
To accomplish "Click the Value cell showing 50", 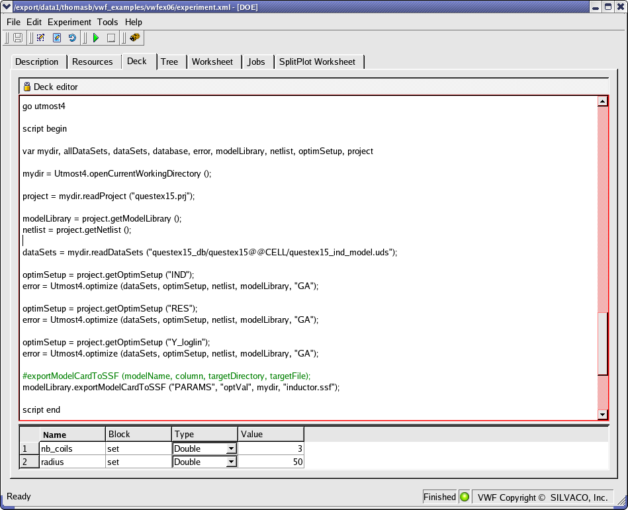I will [x=271, y=462].
